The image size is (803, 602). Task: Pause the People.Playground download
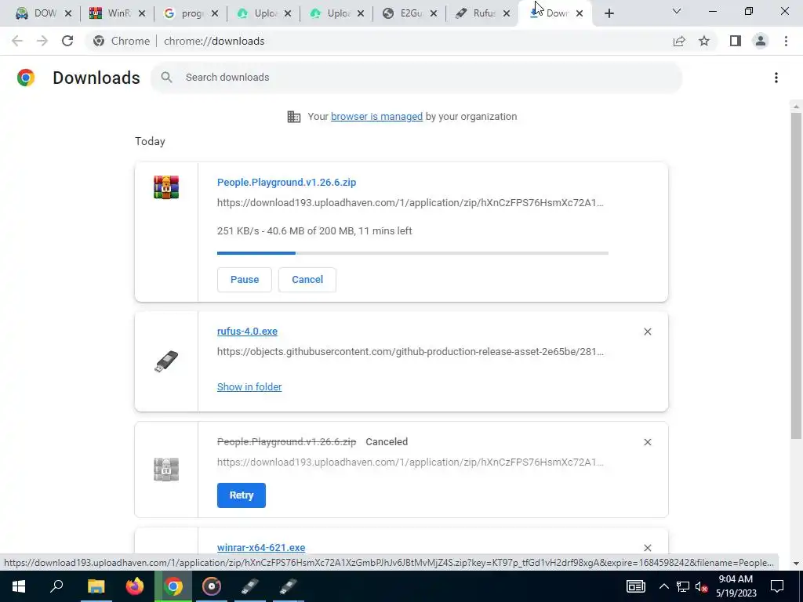[245, 280]
